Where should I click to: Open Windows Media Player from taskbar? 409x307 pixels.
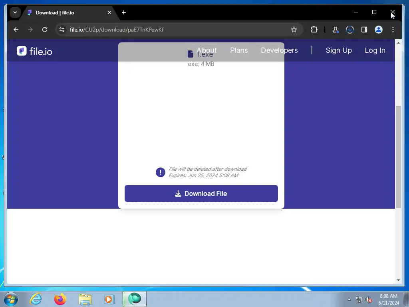[109, 299]
